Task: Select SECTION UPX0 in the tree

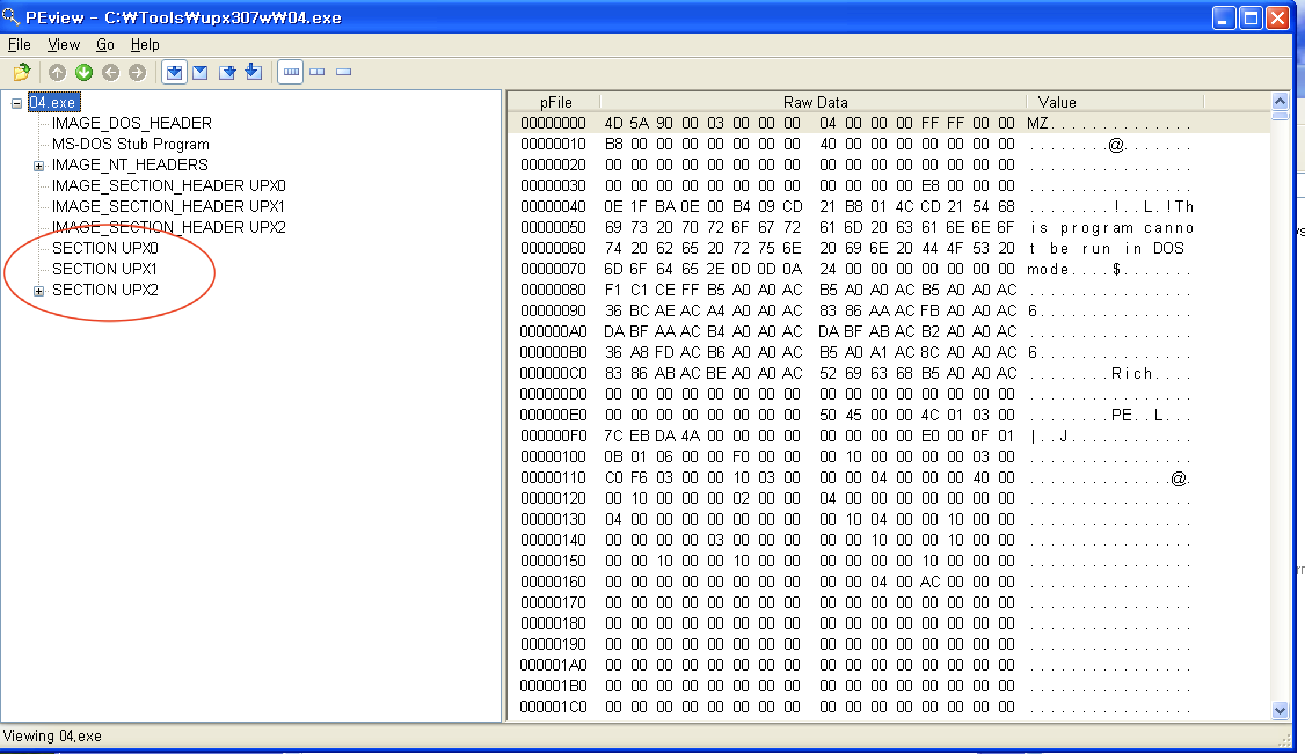Action: 105,248
